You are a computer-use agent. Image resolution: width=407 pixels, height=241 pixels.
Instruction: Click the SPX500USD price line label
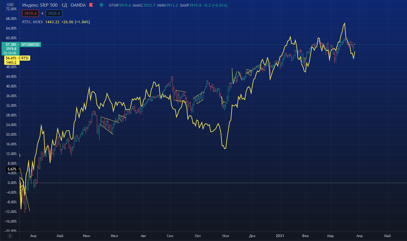30,45
